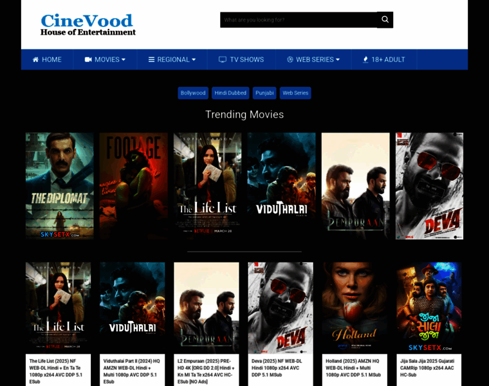Open the Empuraan trending poster

(356, 186)
